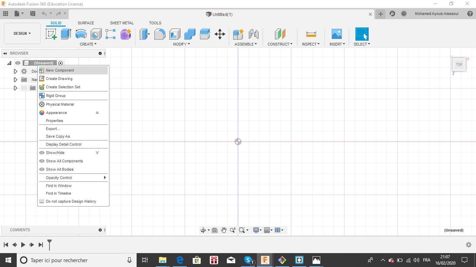Viewport: 476px width, 267px height.
Task: Click the Select tool icon
Action: pos(362,34)
